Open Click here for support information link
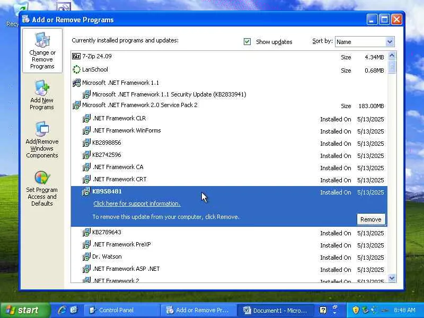 (x=137, y=204)
